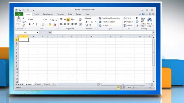The width and height of the screenshot is (184, 103).
Task: Switch to the View tab
Action: [x=87, y=14]
